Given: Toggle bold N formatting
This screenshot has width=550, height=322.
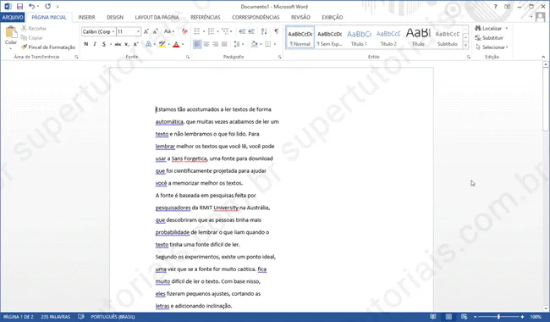Looking at the screenshot, I should click(x=86, y=44).
